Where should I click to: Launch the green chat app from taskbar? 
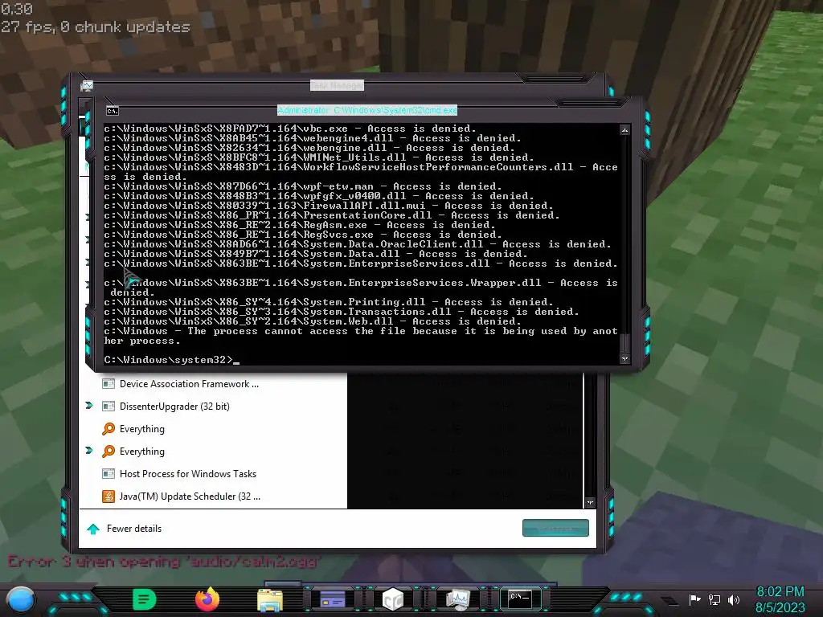coord(145,599)
